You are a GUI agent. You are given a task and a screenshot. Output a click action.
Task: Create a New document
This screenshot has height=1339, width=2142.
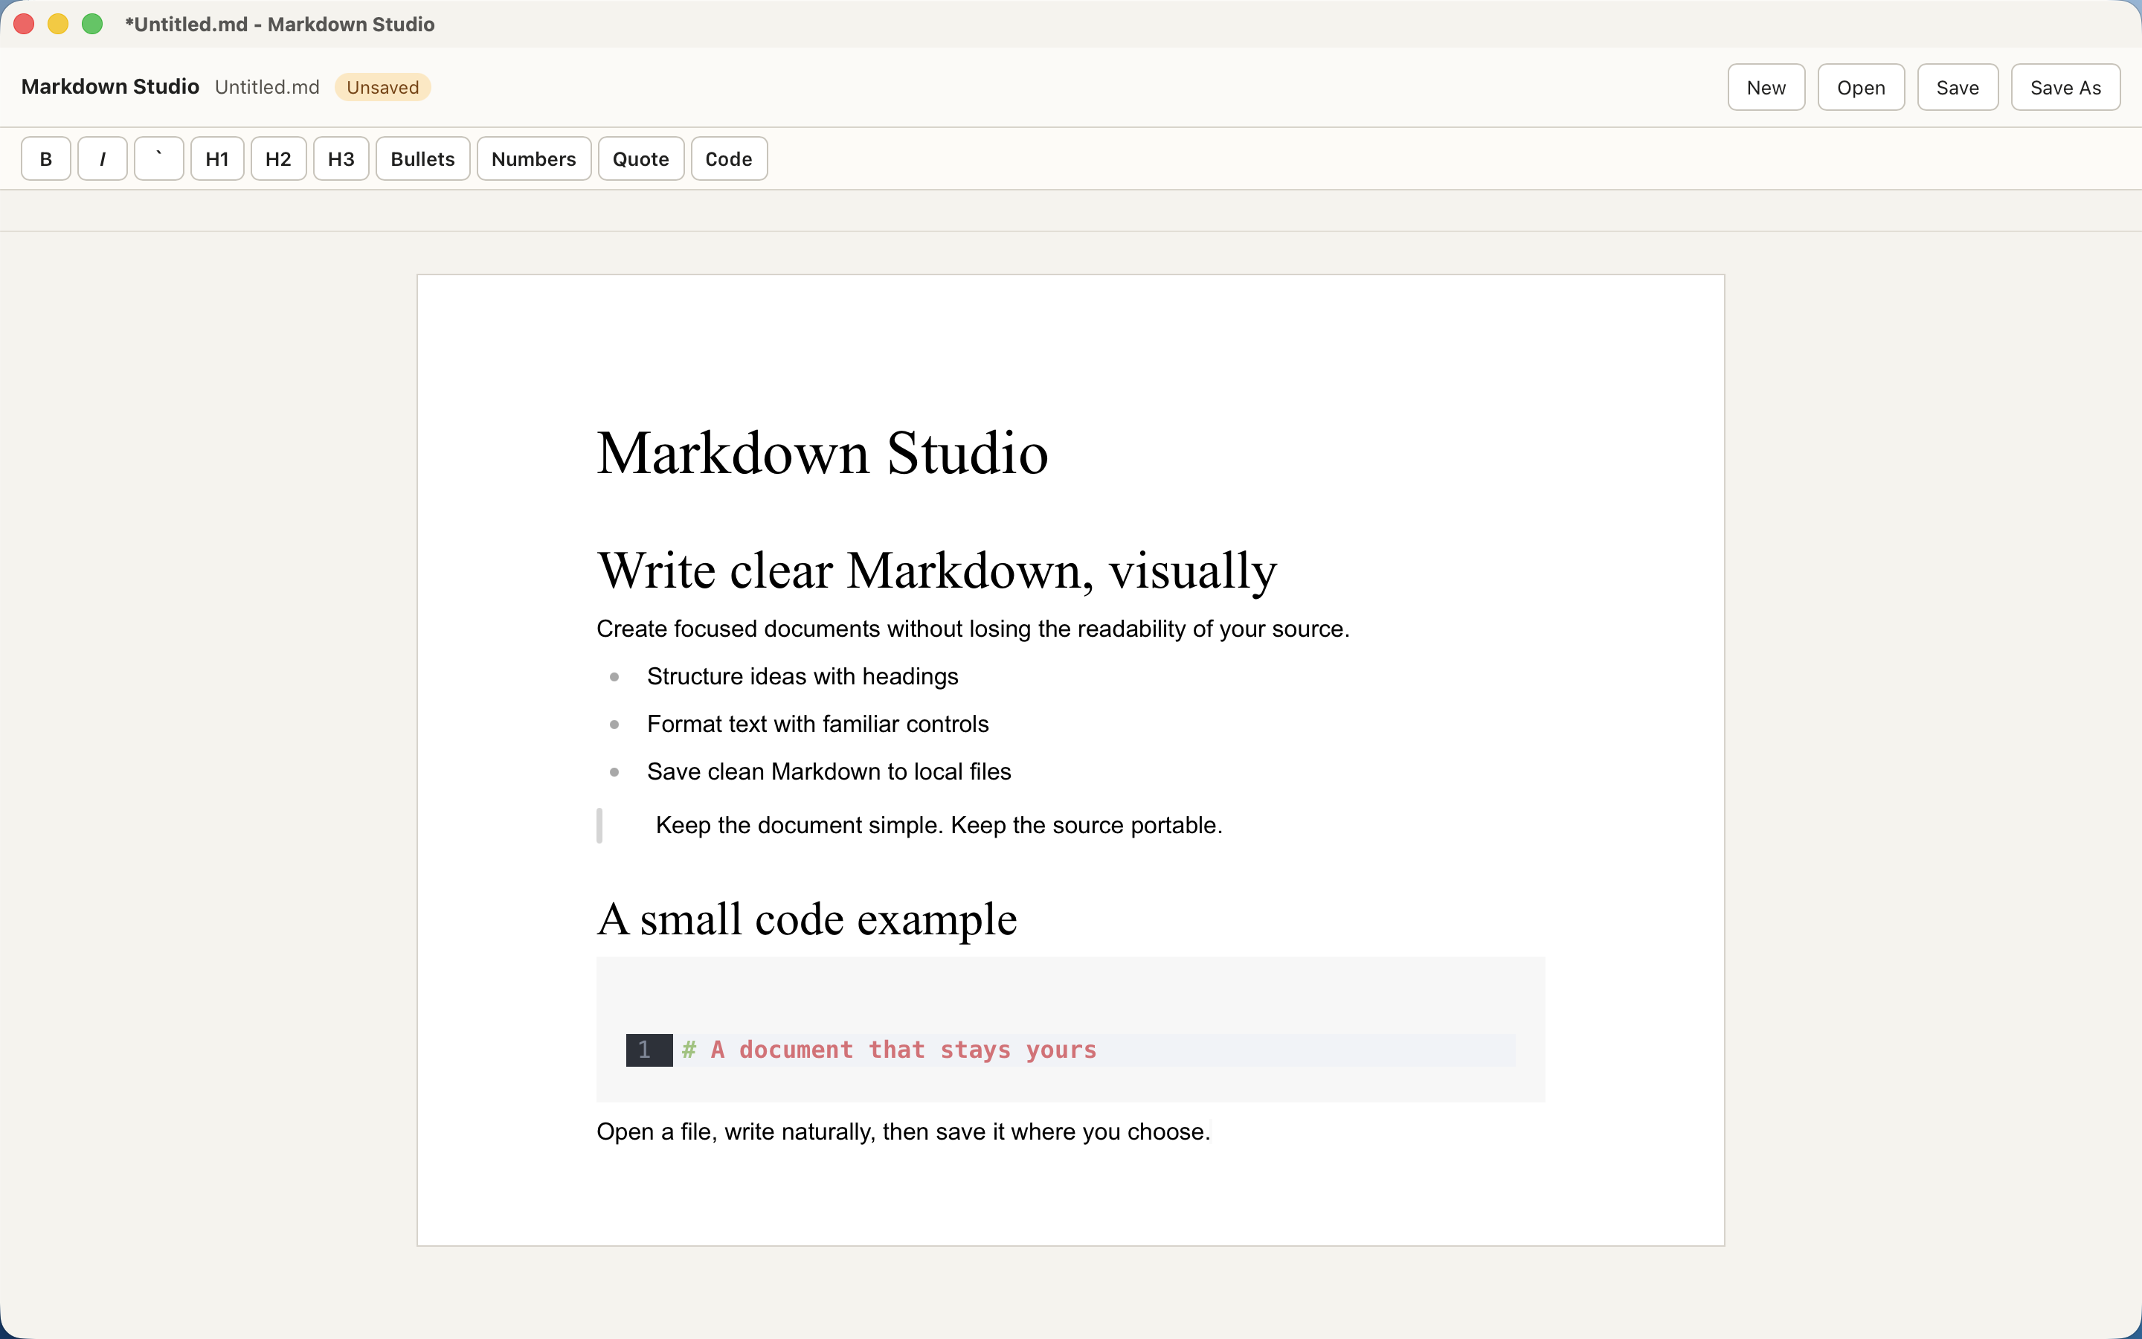click(1766, 87)
